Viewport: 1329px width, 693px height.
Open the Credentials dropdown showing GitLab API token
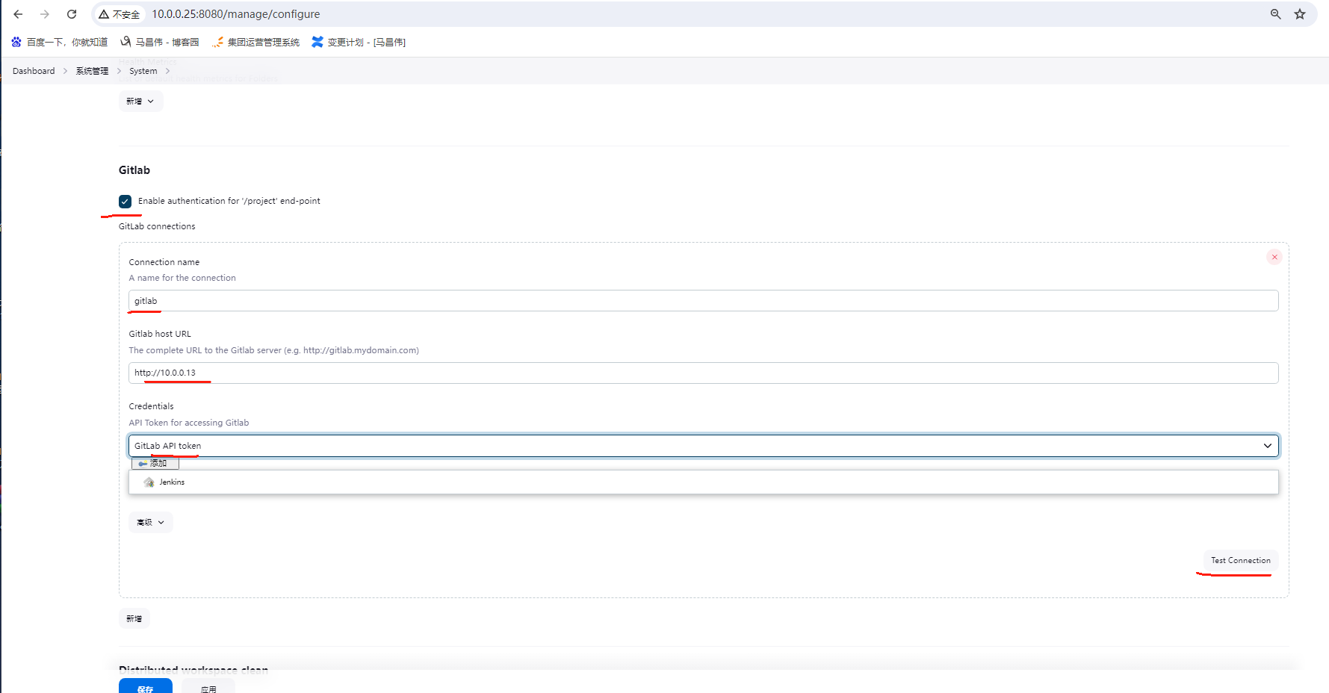click(703, 446)
